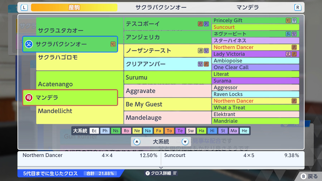Switch to the マンデラ tab
The width and height of the screenshot is (322, 181).
tap(248, 8)
